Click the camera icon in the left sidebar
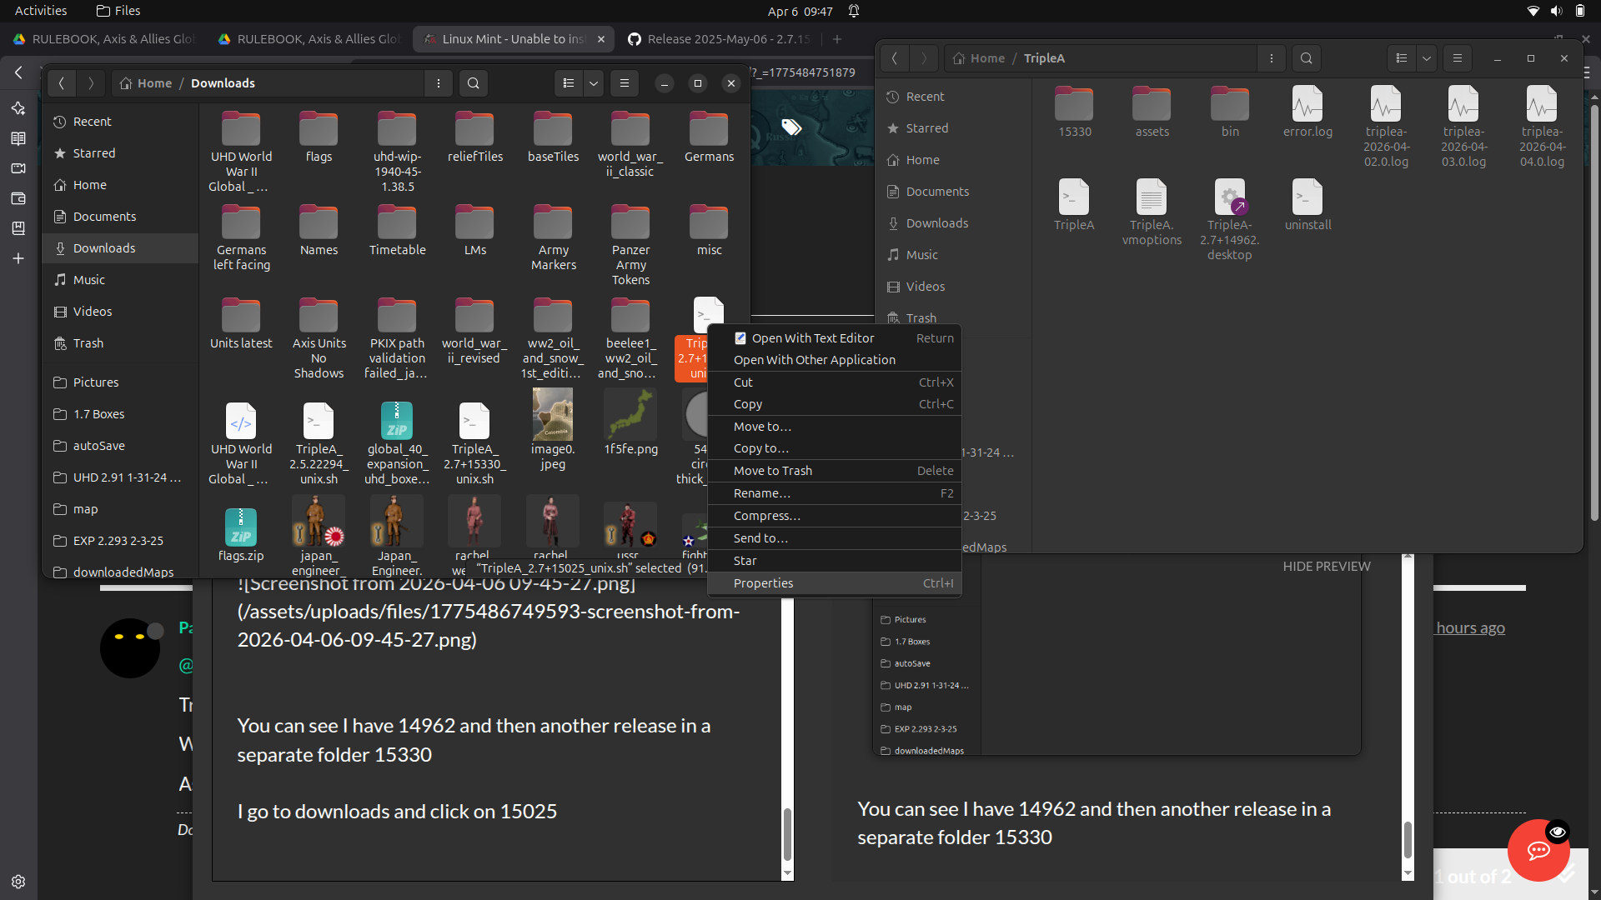 click(x=18, y=168)
